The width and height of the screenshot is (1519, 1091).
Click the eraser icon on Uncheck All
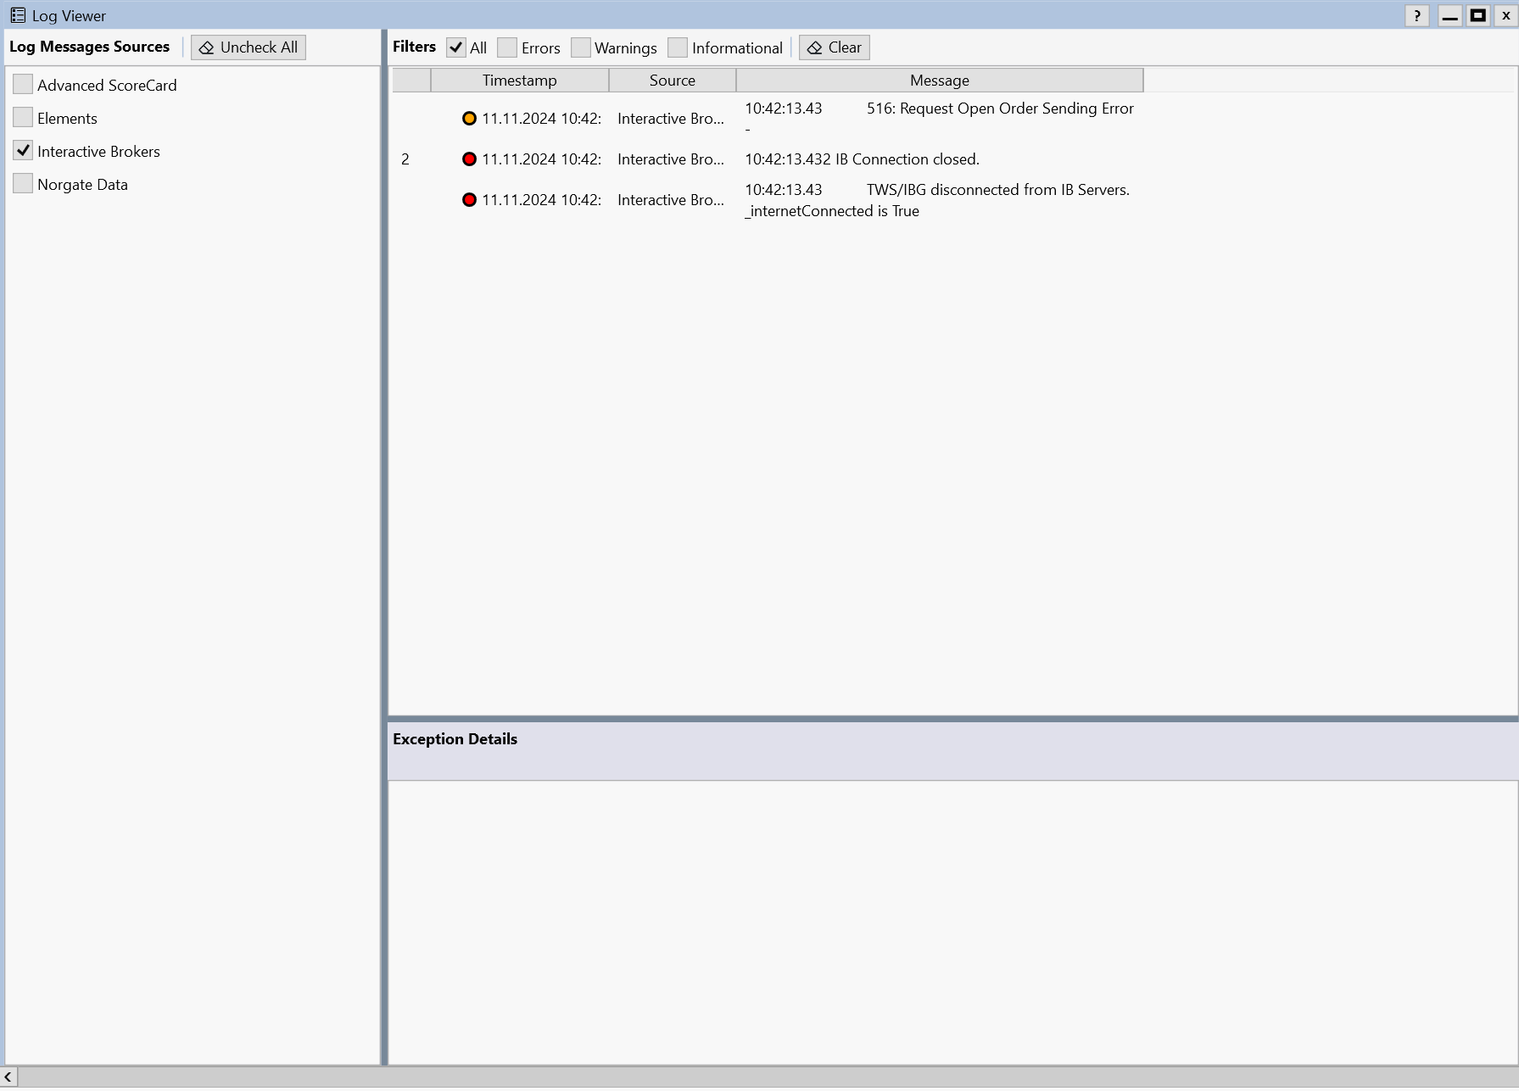point(206,47)
